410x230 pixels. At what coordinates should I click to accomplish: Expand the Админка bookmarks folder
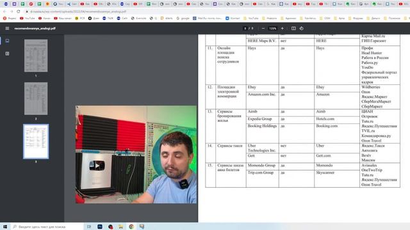(x=288, y=19)
